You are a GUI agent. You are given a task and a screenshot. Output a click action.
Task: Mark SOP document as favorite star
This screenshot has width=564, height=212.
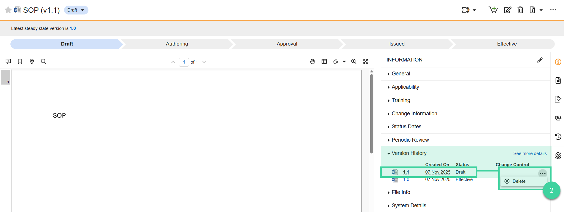tap(8, 10)
